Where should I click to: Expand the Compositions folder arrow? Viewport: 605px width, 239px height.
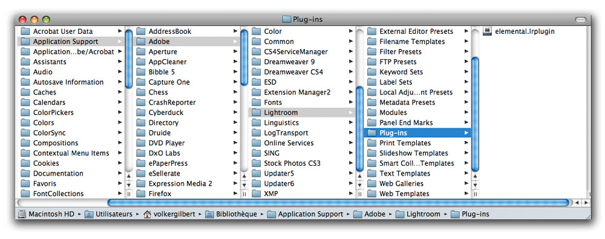pyautogui.click(x=120, y=143)
